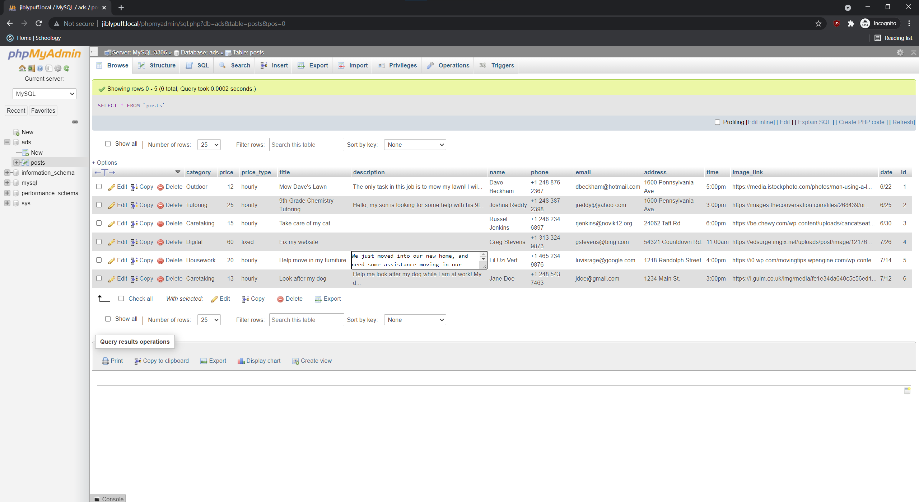Open phpMyAdmin documentation help icon
This screenshot has height=502, width=919.
pos(40,68)
